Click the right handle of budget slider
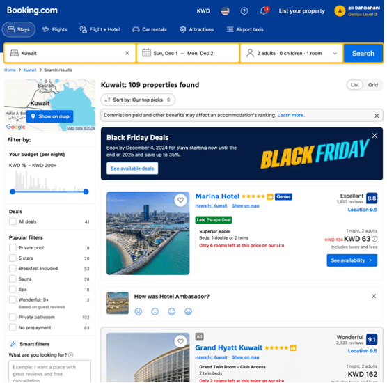The image size is (387, 383). (86, 191)
